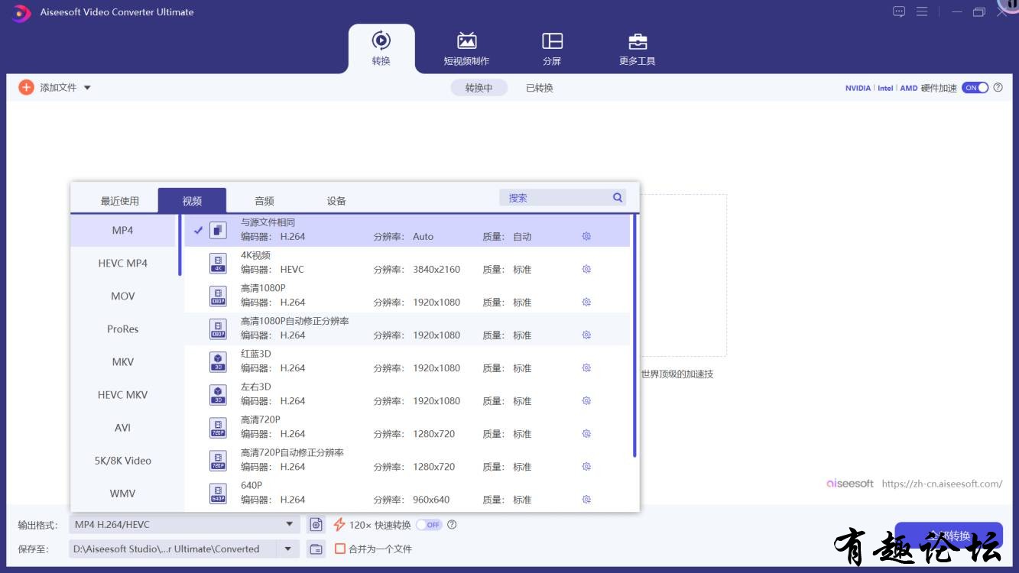Click the hardware acceleration help icon
The height and width of the screenshot is (573, 1019).
pos(998,88)
